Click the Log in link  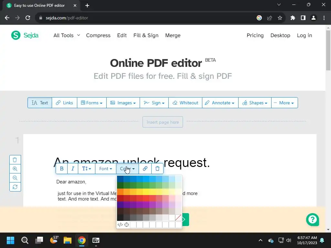304,36
